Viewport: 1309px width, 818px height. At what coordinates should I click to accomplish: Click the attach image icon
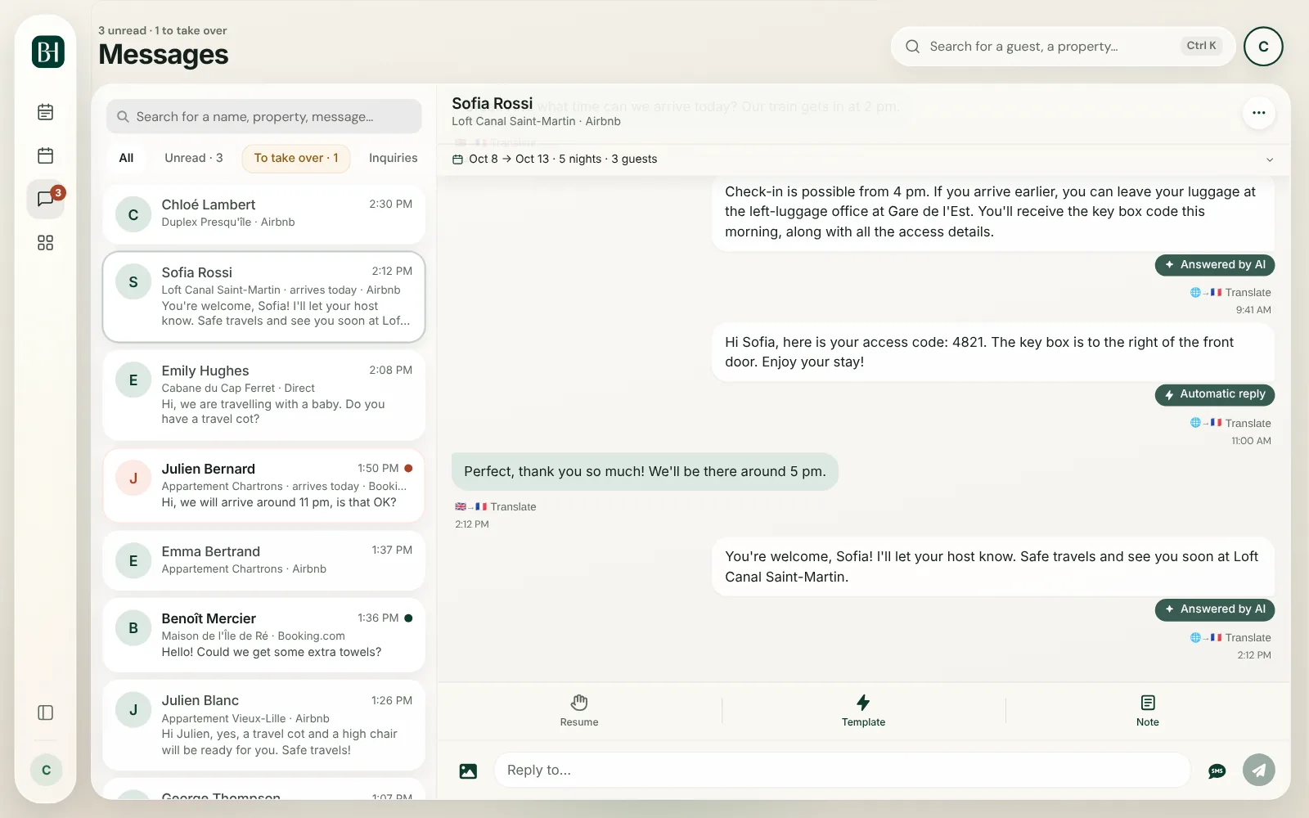468,771
